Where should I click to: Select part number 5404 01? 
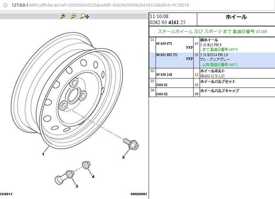tap(162, 85)
